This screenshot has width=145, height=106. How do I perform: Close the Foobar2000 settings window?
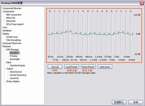coord(142,3)
